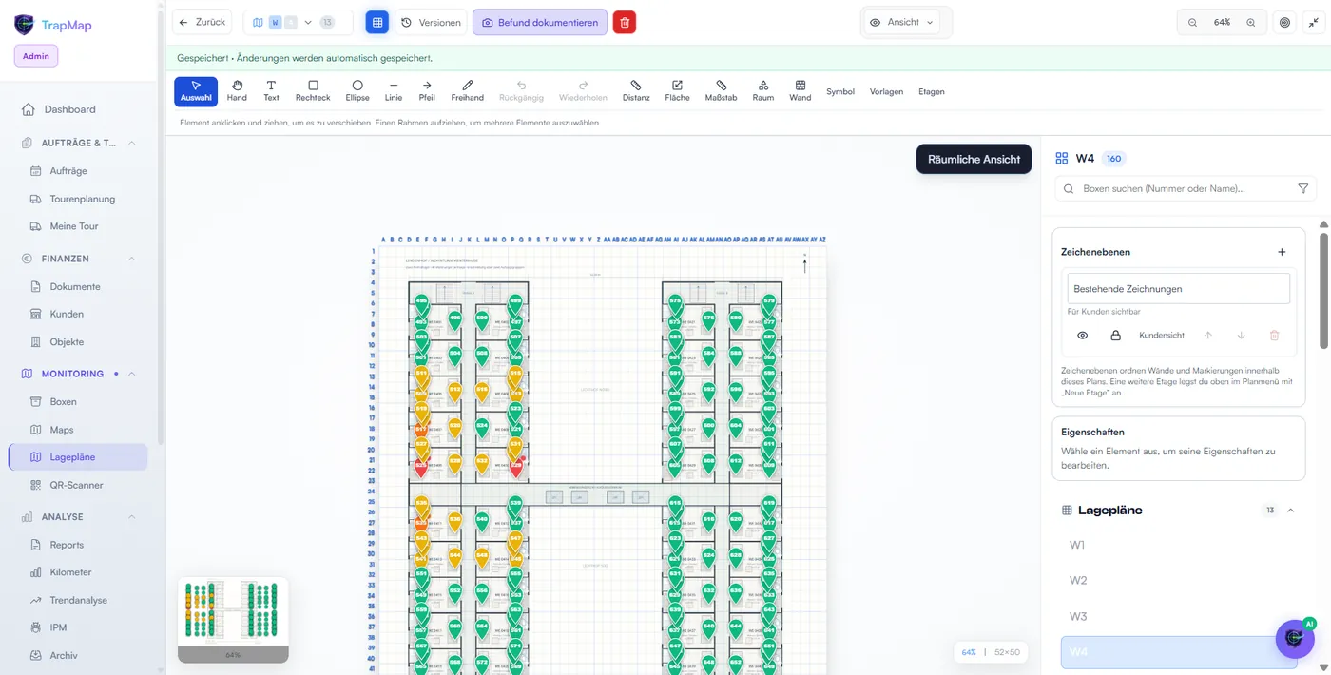Collapse the Lagepläne list in right panel
1331x675 pixels.
point(1290,511)
